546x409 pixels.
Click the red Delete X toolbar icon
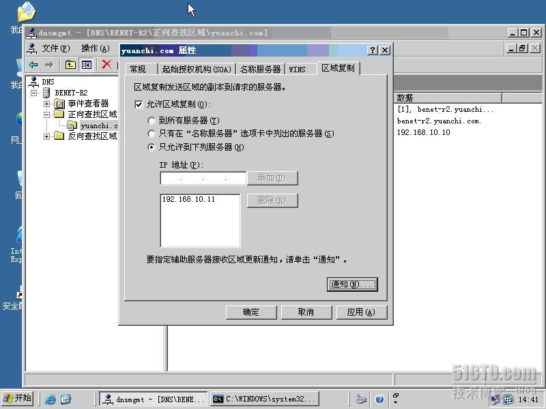[x=106, y=64]
